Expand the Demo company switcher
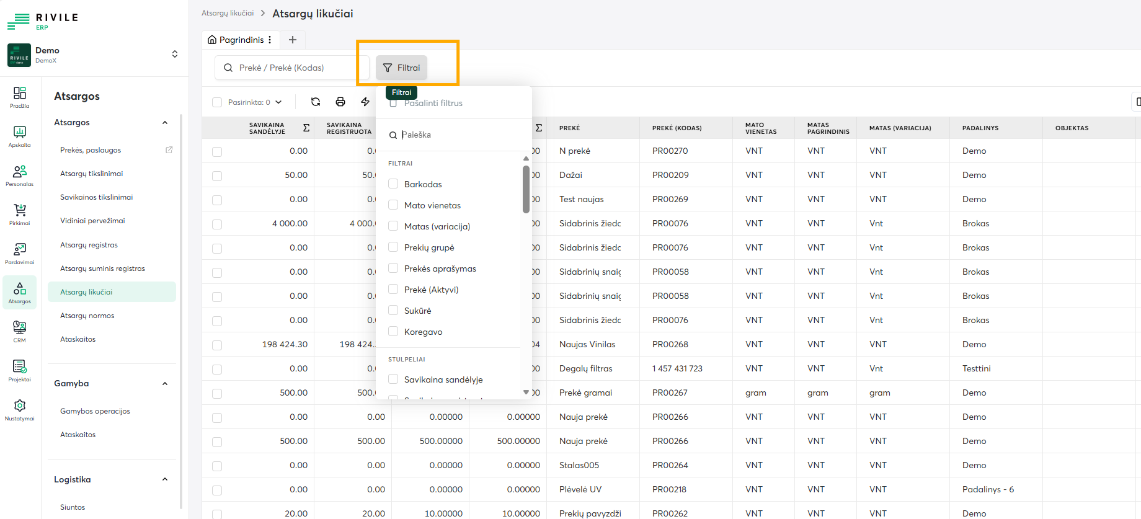 [175, 55]
